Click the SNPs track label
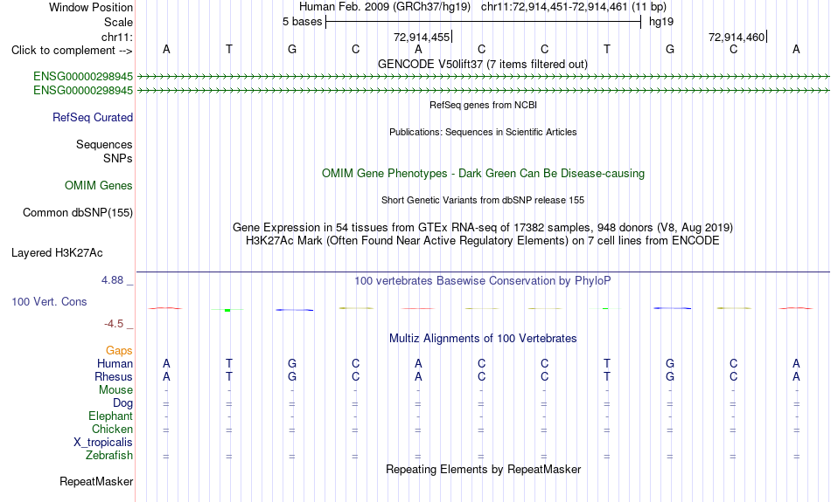 click(118, 158)
